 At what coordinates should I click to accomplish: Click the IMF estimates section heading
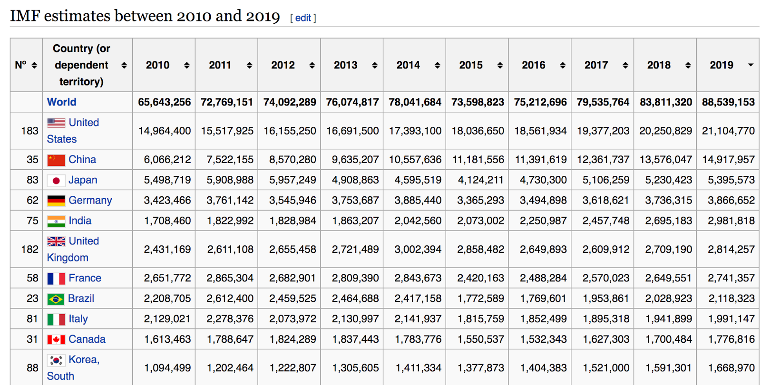145,16
